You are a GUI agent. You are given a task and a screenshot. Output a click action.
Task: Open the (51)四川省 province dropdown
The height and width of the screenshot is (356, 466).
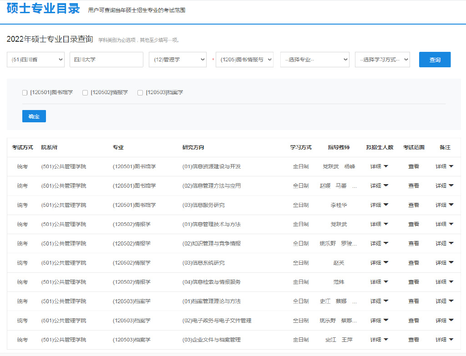tap(35, 59)
